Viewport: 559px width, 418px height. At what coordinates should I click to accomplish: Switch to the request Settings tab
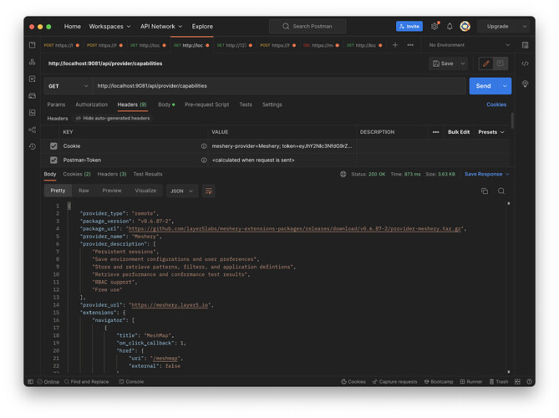coord(272,104)
